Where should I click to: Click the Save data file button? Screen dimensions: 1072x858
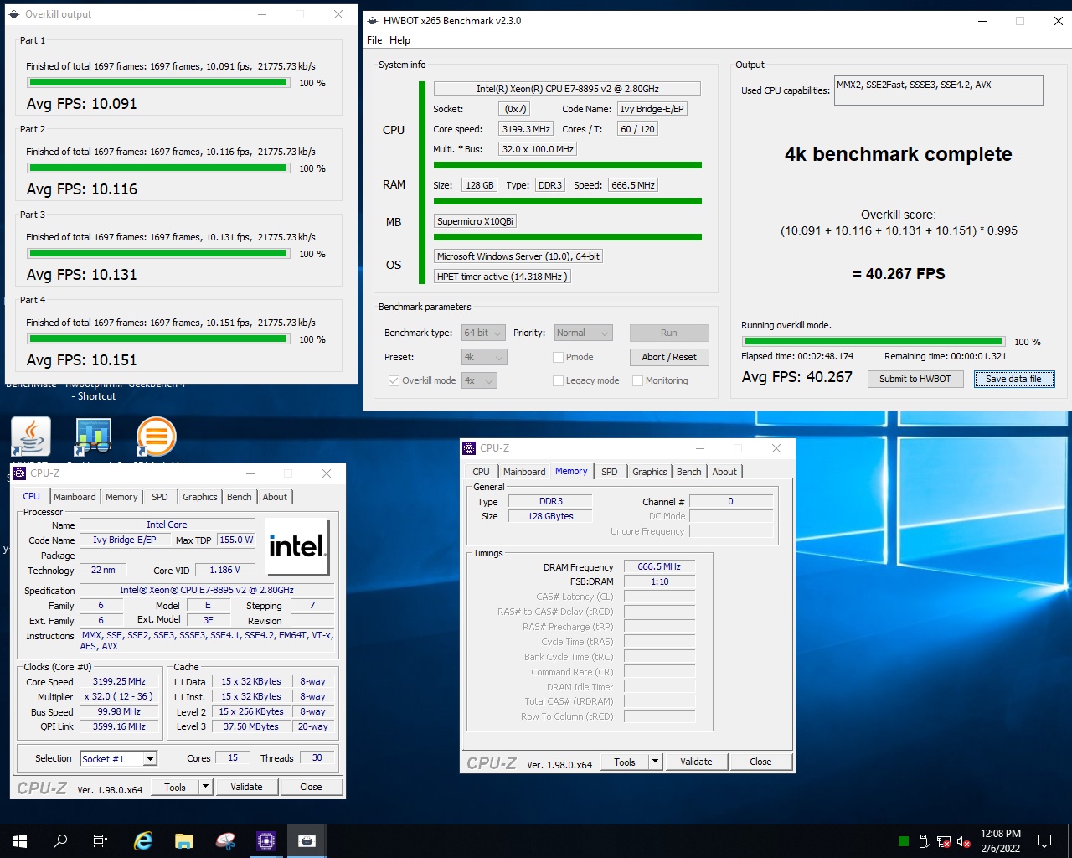(1013, 379)
